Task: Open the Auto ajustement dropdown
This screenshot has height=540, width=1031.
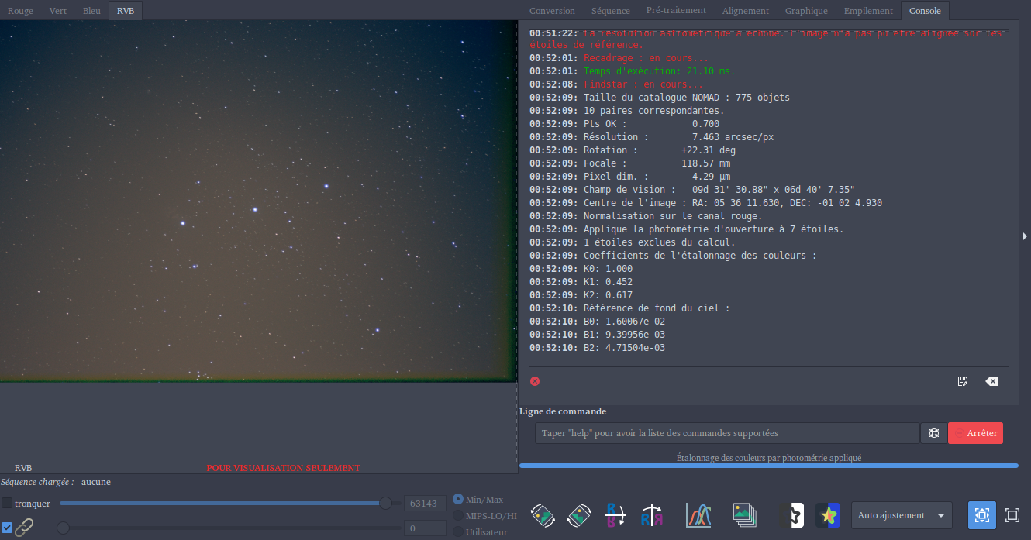Action: 902,515
